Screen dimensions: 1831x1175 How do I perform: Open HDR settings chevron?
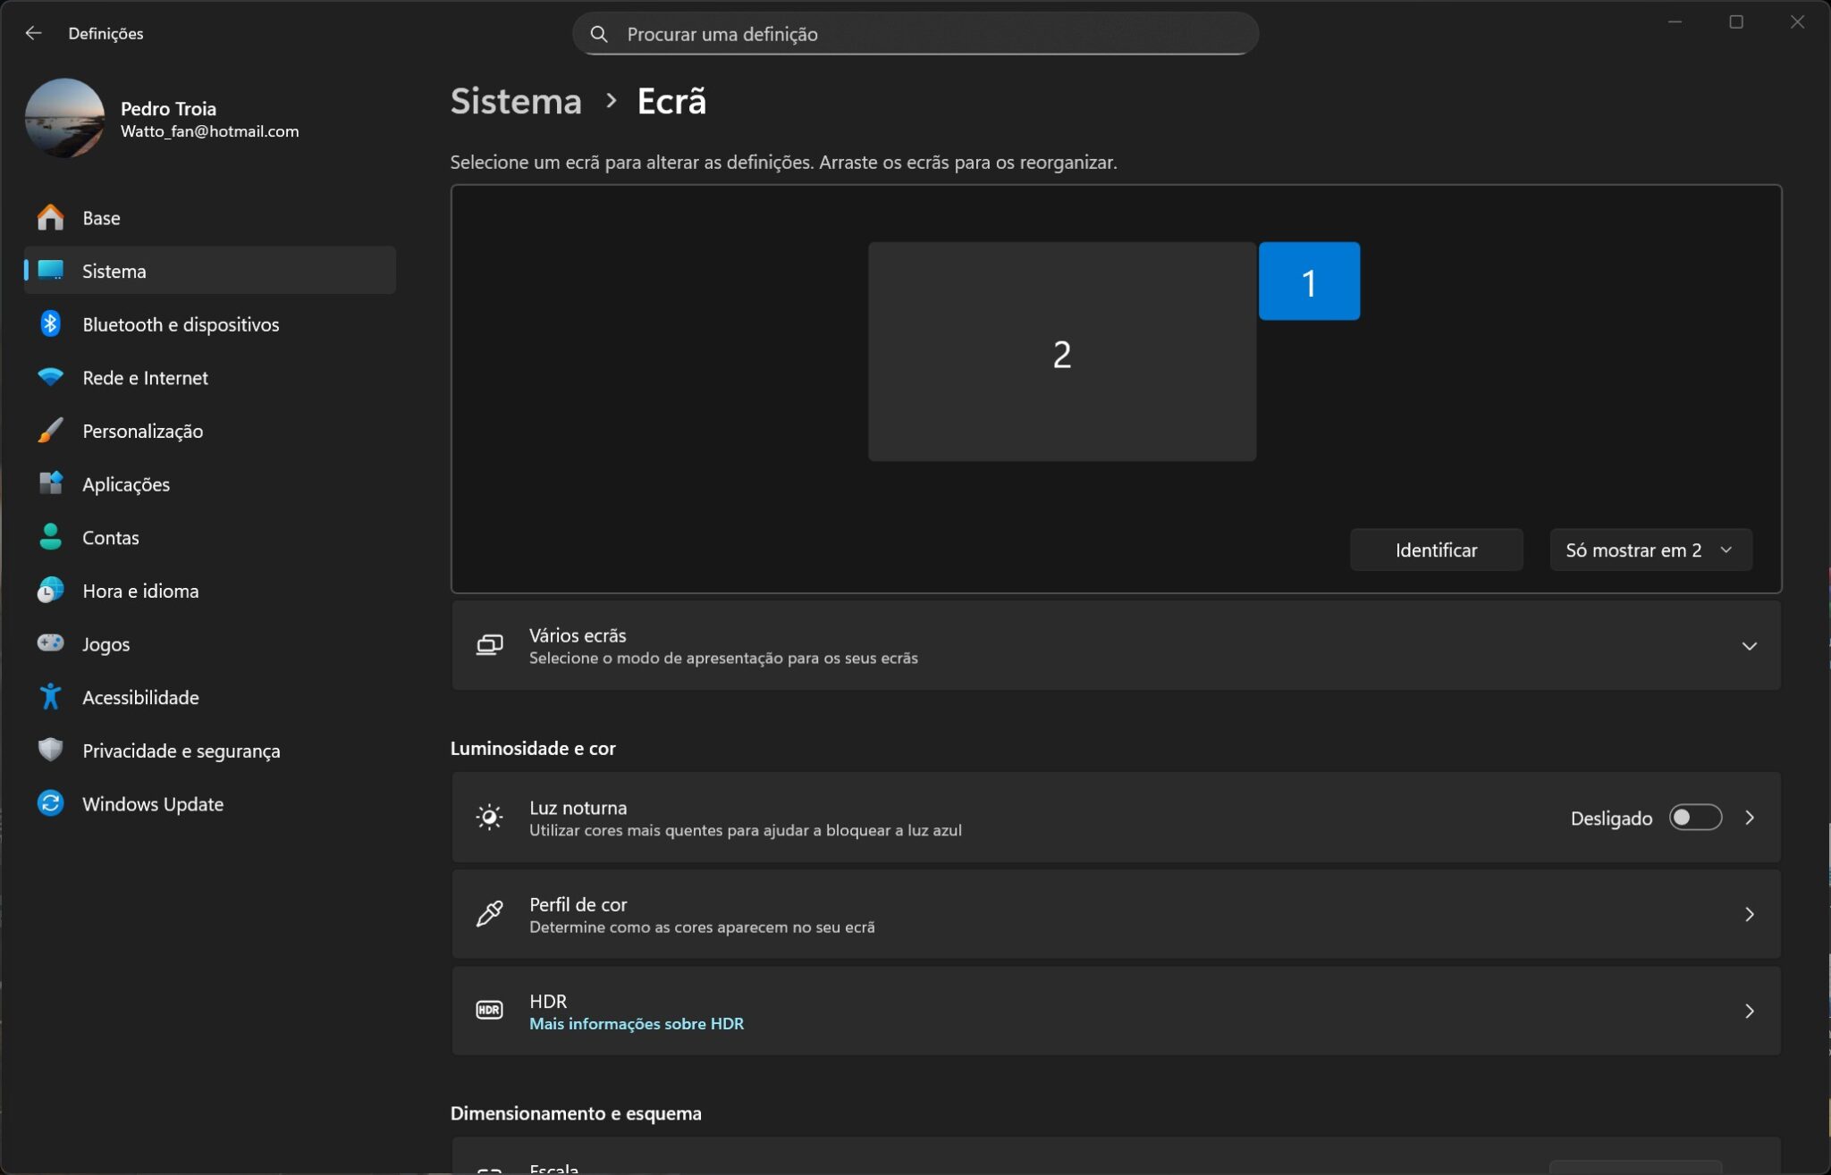click(x=1749, y=1011)
